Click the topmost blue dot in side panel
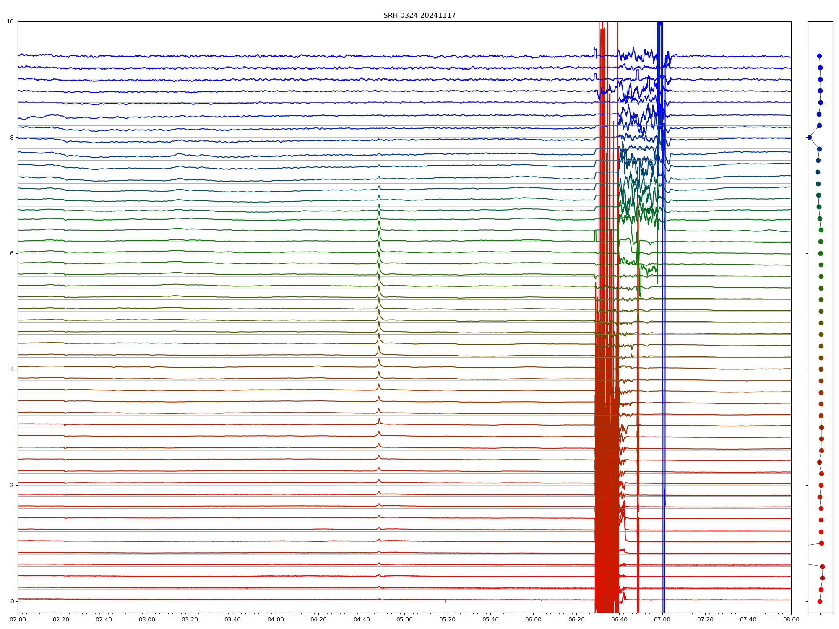Viewport: 839px width, 629px height. click(819, 56)
